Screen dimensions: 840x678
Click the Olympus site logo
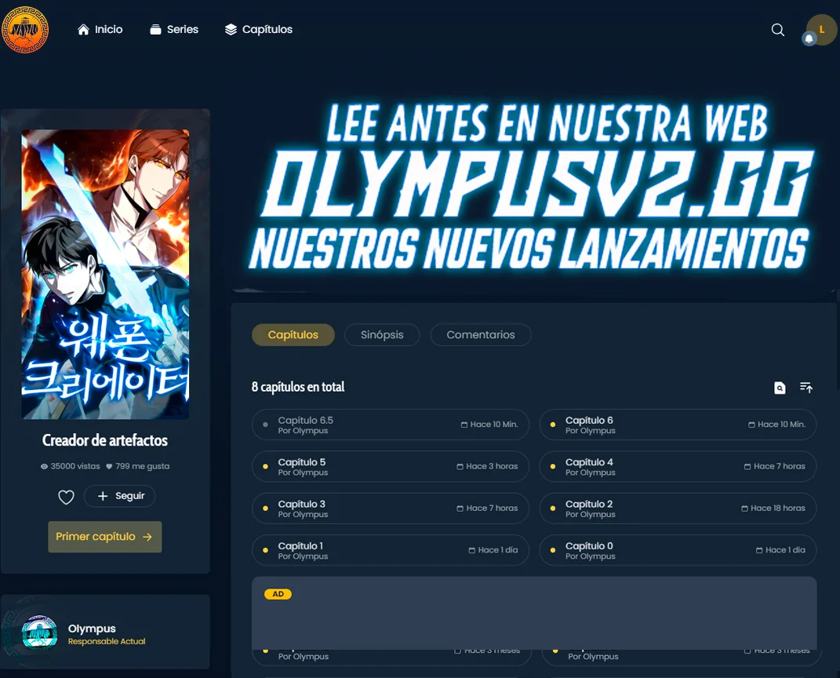point(26,30)
